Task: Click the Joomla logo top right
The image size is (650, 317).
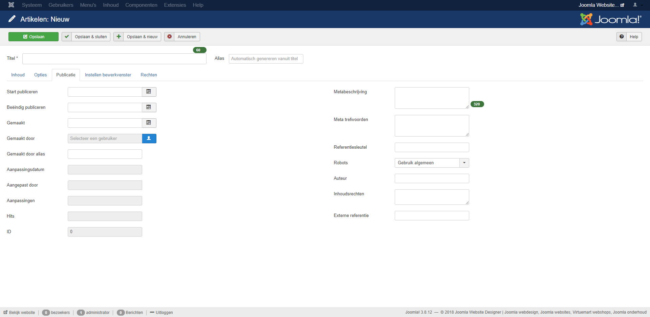Action: coord(610,19)
